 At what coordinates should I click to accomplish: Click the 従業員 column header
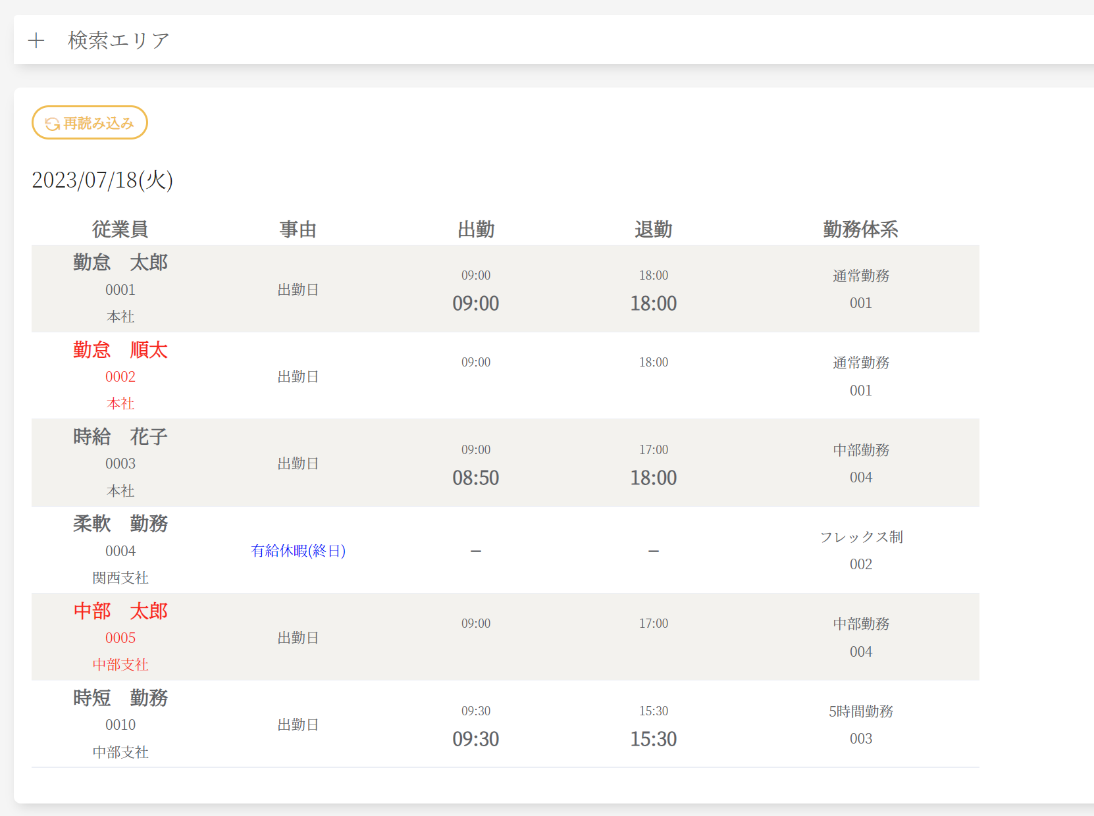tap(120, 229)
